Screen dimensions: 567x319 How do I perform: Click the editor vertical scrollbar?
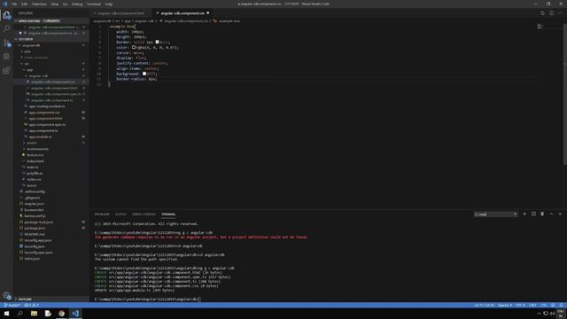click(565, 94)
